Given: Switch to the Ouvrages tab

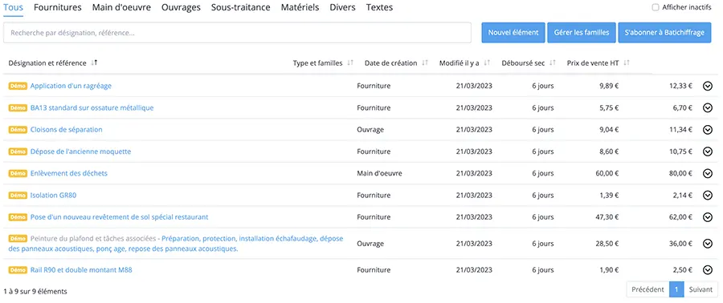Looking at the screenshot, I should (x=181, y=7).
